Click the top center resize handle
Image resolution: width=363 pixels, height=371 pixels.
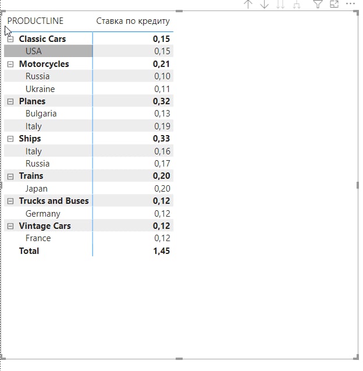(179, 11)
